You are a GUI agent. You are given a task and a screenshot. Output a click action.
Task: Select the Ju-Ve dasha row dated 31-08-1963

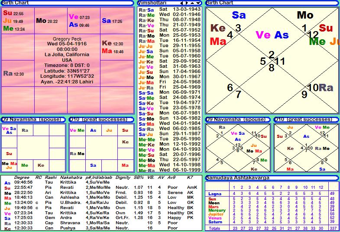(169, 67)
